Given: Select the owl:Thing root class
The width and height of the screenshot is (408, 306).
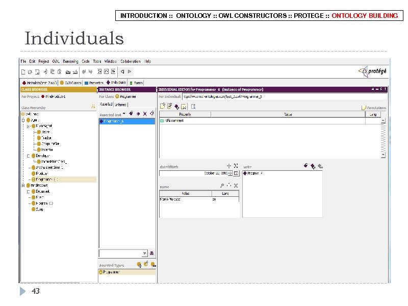Looking at the screenshot, I should (x=30, y=114).
